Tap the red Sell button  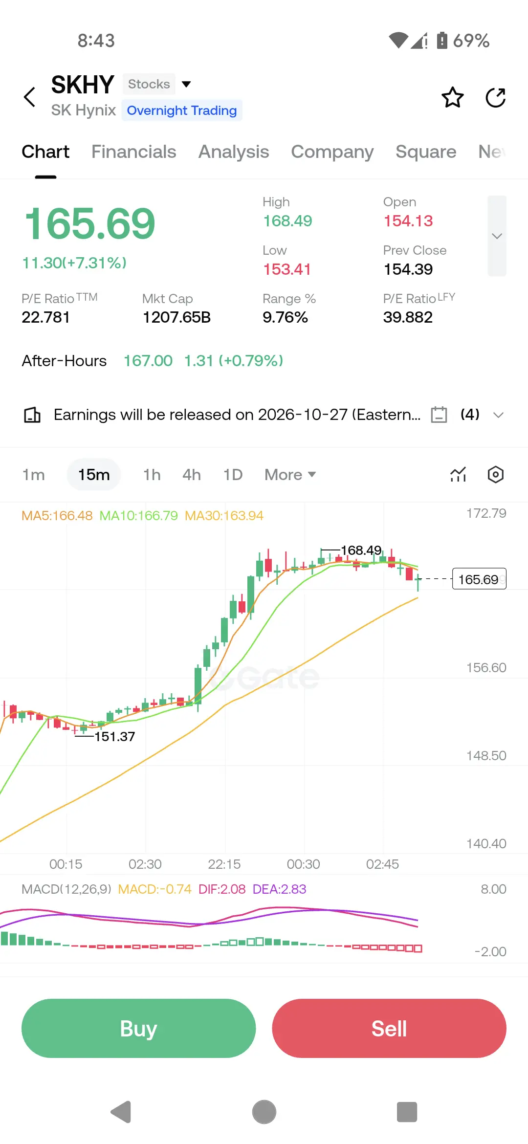(x=389, y=1028)
